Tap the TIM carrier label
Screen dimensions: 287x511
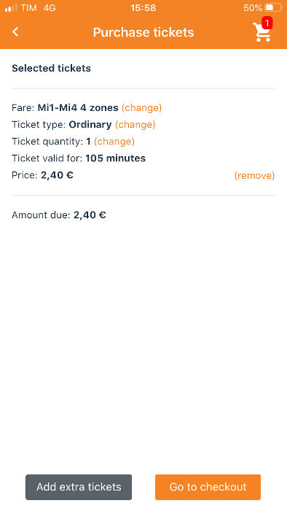click(29, 8)
